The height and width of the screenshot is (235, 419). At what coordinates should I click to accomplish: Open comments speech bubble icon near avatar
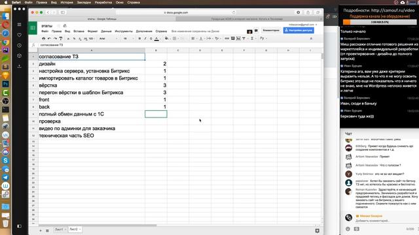pyautogui.click(x=256, y=31)
